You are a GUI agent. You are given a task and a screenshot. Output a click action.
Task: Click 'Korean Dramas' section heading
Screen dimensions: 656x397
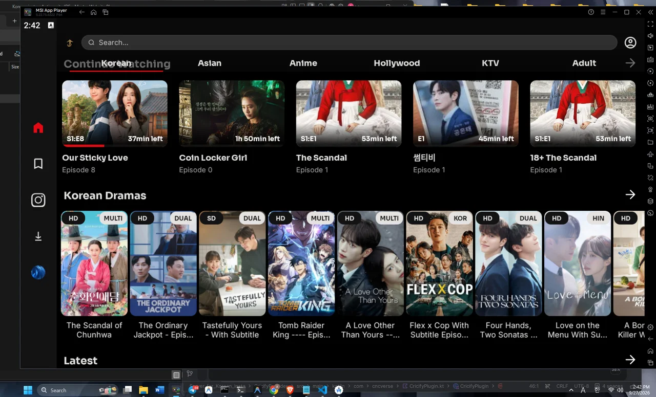(105, 195)
